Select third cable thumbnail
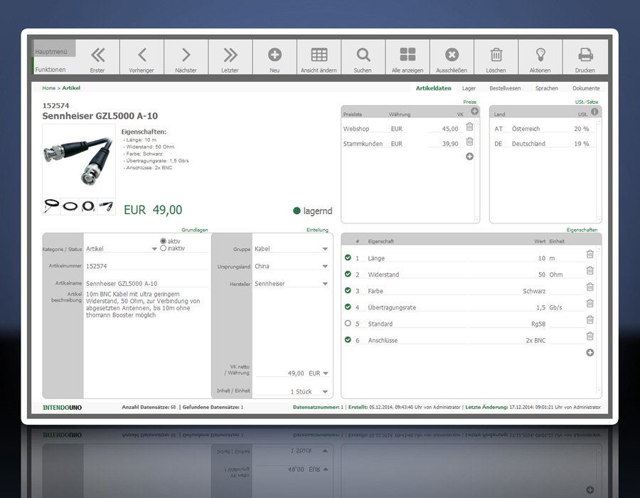The height and width of the screenshot is (498, 640). [x=88, y=206]
